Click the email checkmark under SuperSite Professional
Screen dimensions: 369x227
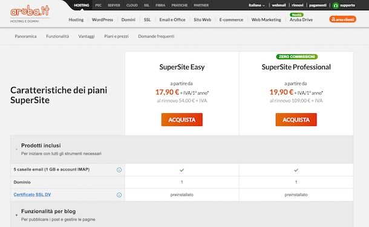(296, 169)
